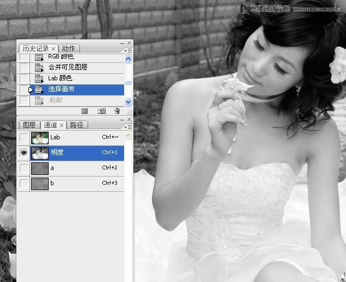The height and width of the screenshot is (282, 346).
Task: Toggle visibility box of channel a
Action: coord(24,168)
